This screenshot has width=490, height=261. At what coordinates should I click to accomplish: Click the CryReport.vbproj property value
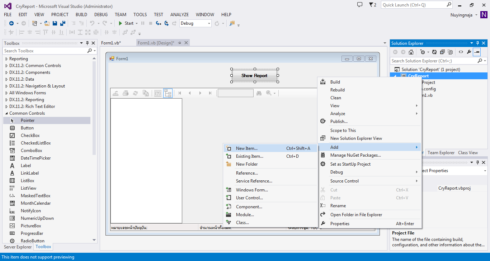tap(454, 188)
